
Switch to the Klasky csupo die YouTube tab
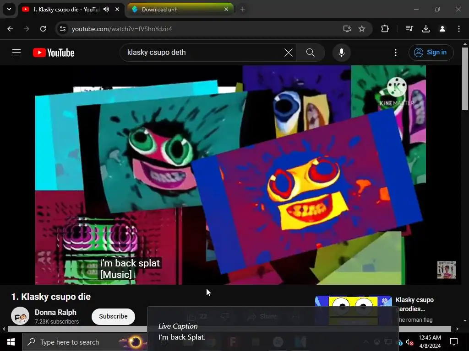pos(66,10)
